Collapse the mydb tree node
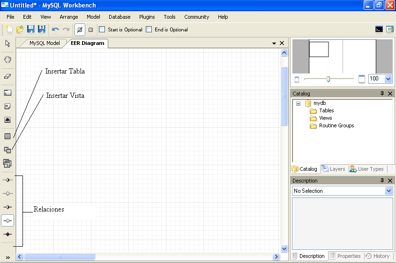This screenshot has width=396, height=263. coord(298,103)
